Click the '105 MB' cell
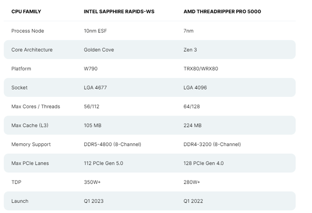312x213 pixels. point(92,126)
